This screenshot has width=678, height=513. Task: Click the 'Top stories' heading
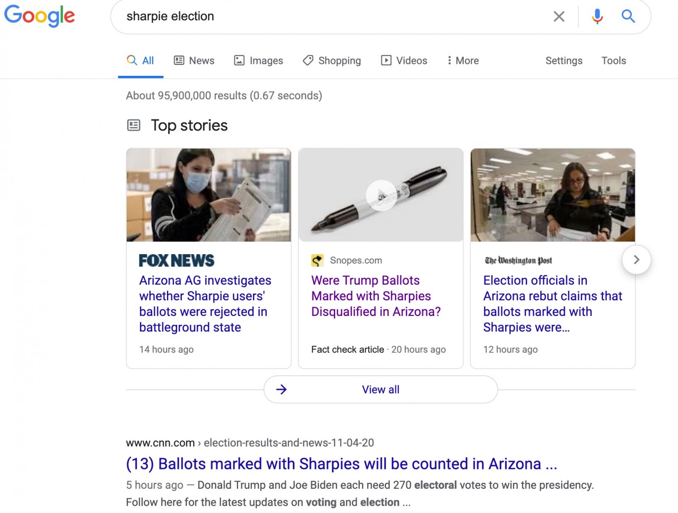[x=189, y=125]
